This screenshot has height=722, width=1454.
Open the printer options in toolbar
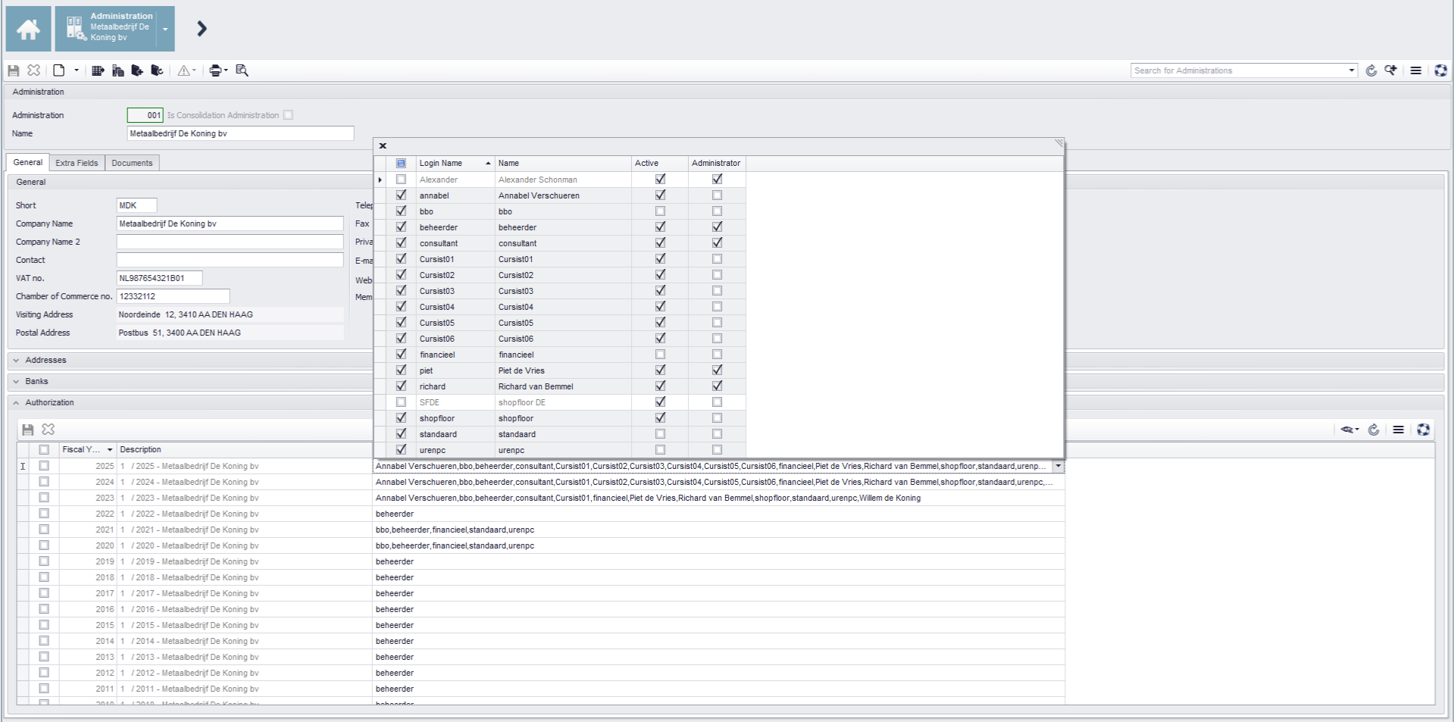[218, 70]
